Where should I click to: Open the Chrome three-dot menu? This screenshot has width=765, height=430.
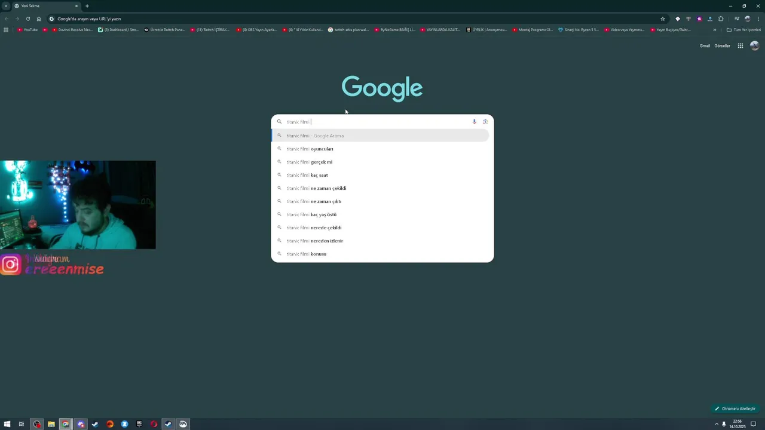pyautogui.click(x=758, y=19)
